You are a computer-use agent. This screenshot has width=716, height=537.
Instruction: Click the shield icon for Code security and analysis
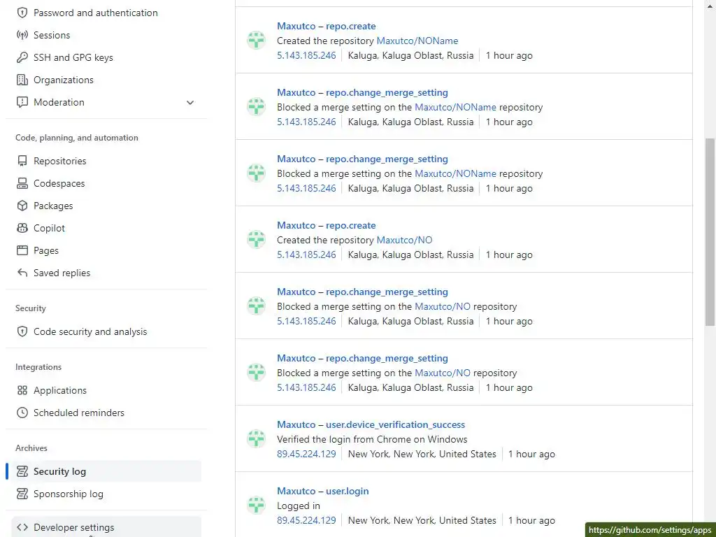click(x=22, y=331)
